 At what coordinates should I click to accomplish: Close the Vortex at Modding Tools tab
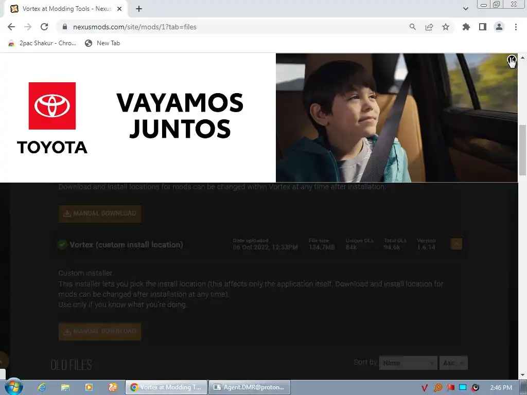pos(119,9)
